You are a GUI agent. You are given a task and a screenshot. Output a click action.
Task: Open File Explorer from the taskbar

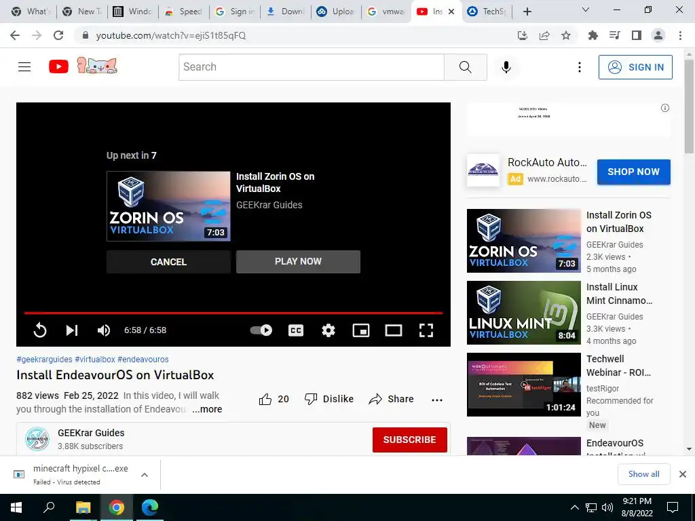click(83, 507)
